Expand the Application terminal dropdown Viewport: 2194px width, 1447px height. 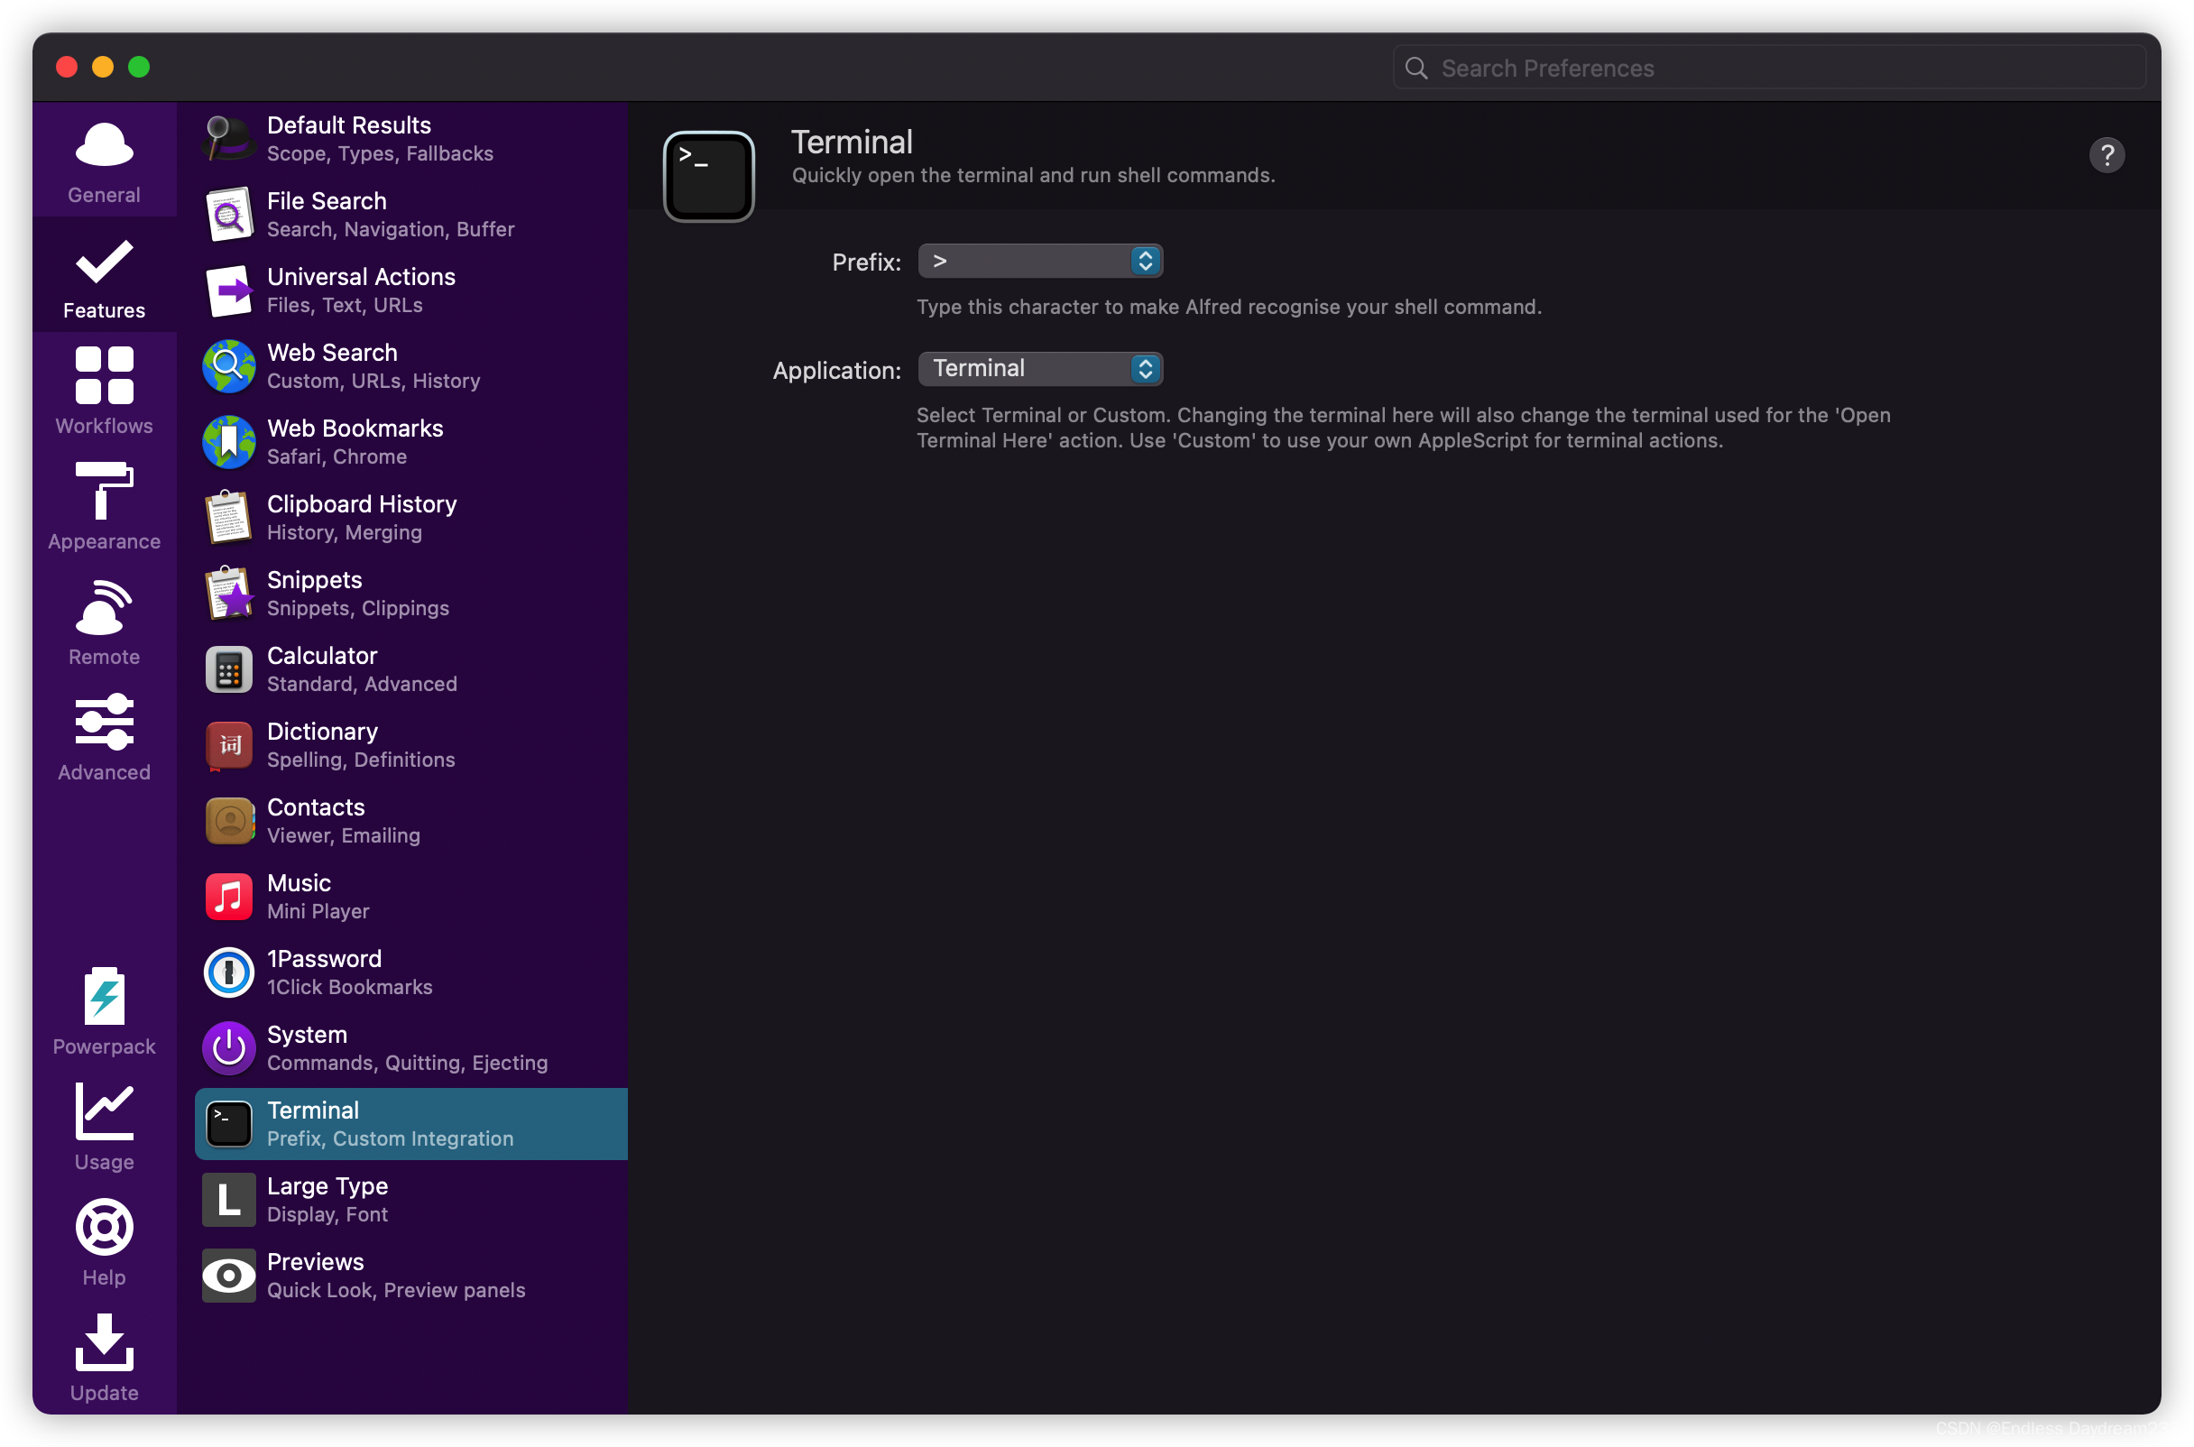pos(1040,369)
